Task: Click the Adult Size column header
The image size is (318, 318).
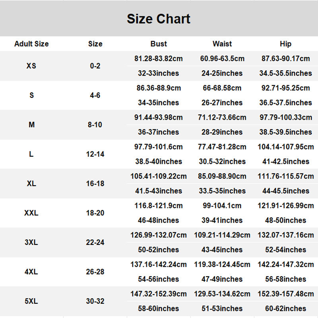Action: pos(31,44)
